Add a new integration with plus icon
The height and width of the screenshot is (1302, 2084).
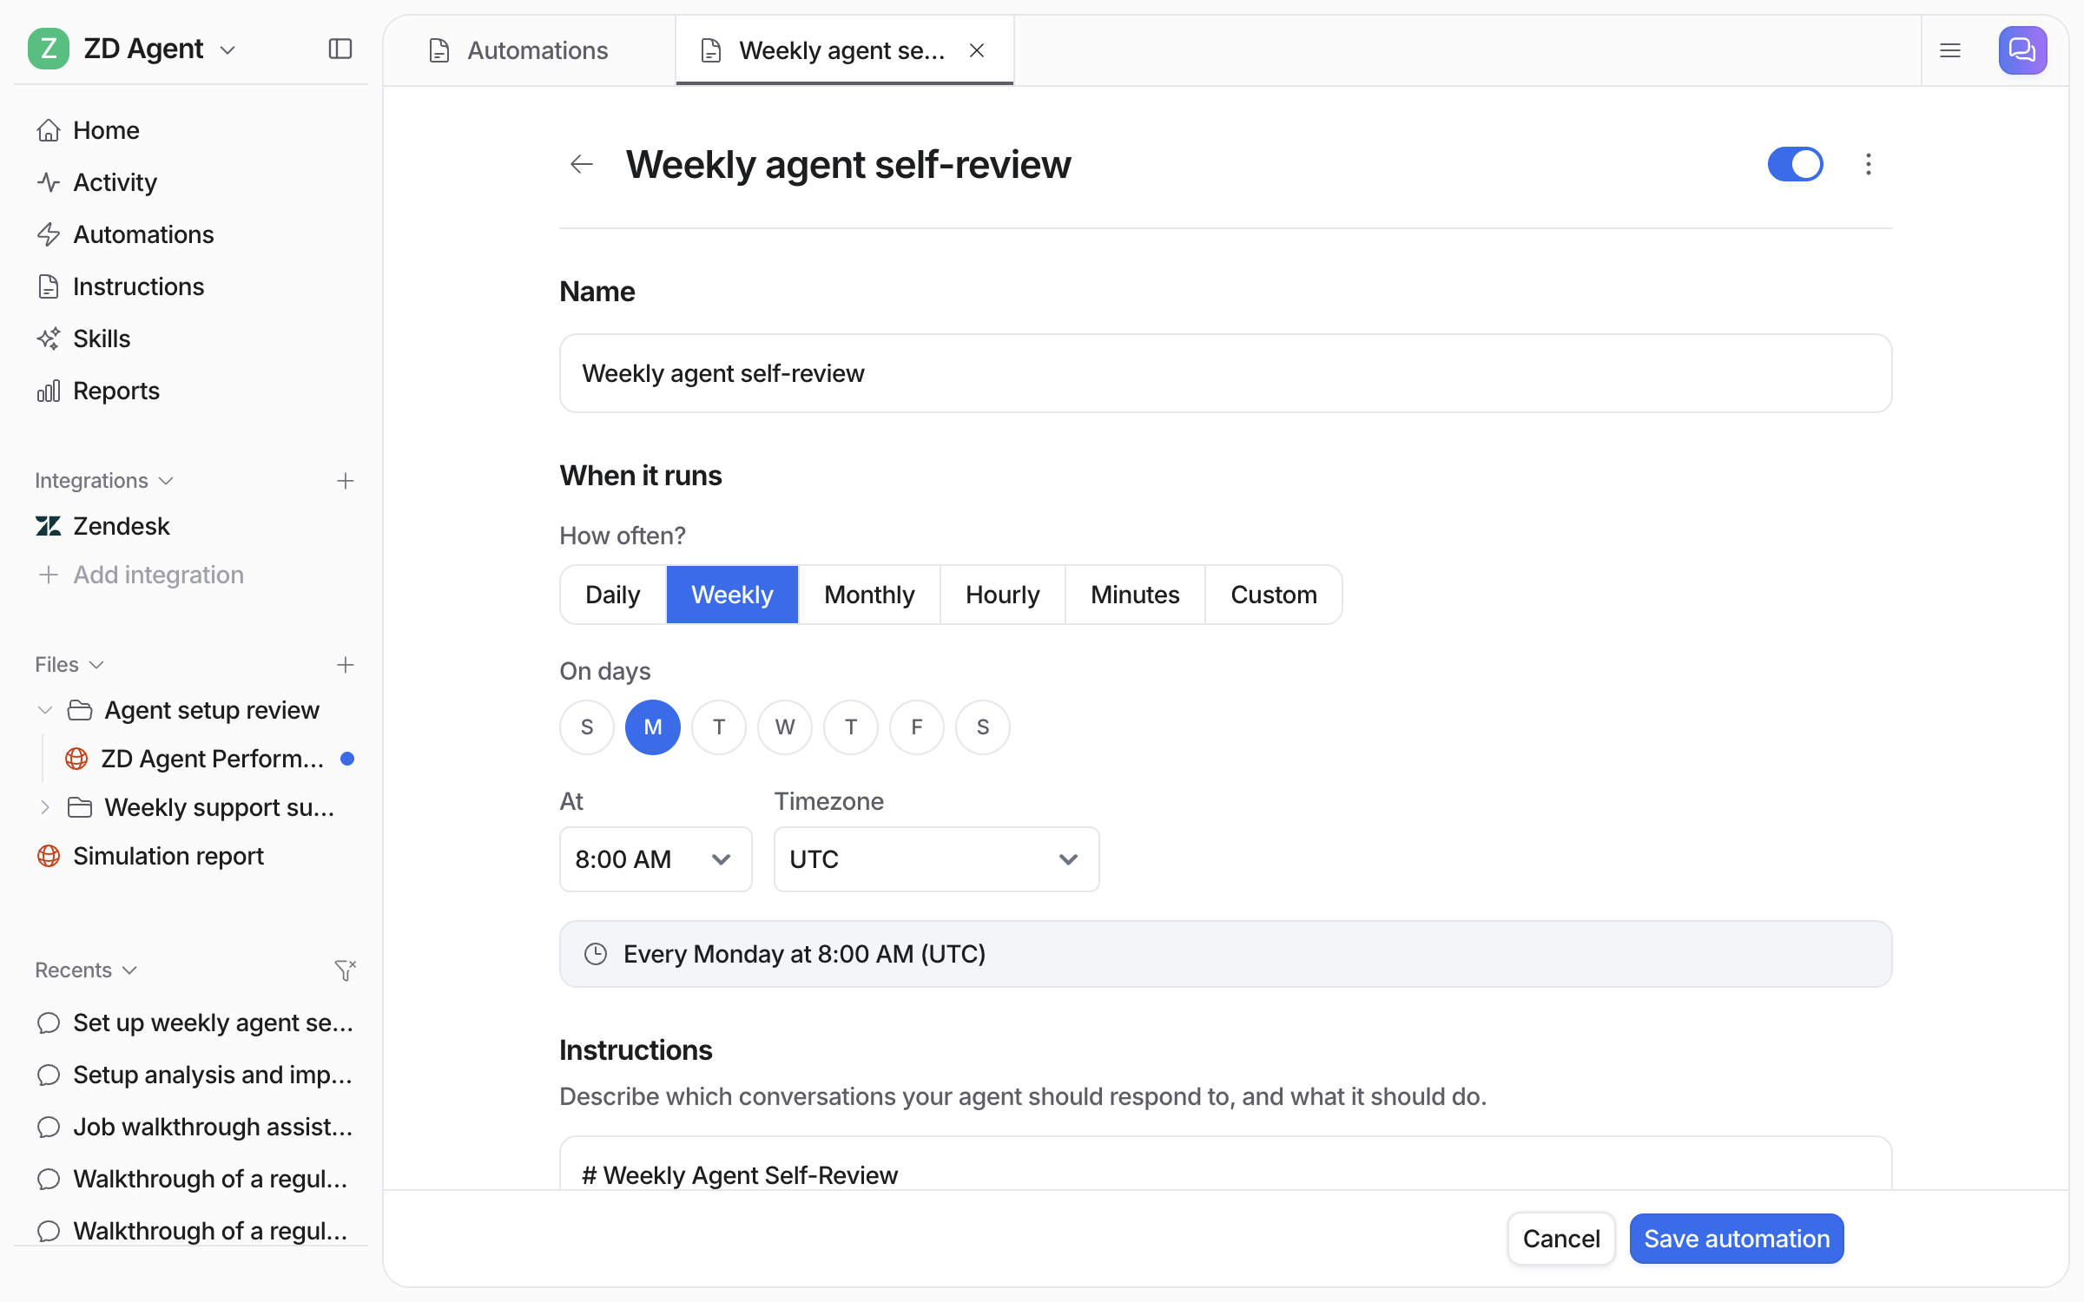point(345,481)
